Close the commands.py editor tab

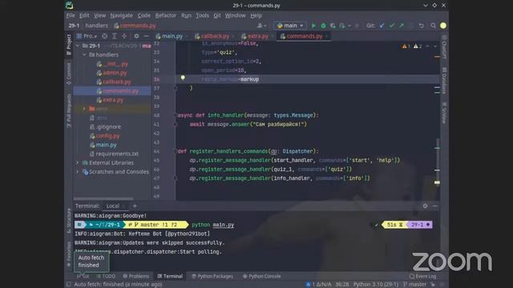[326, 36]
